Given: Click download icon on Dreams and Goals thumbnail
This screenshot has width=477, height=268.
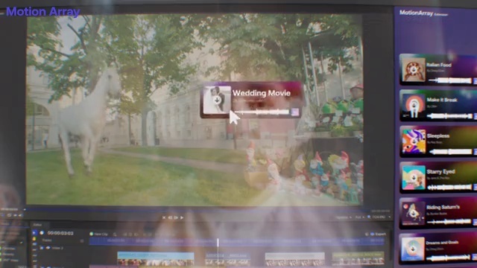Looking at the screenshot, I should coord(413,249).
